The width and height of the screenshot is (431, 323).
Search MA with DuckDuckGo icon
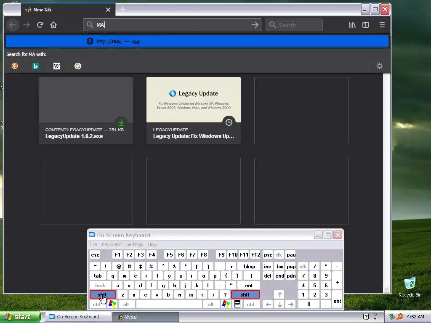(15, 66)
